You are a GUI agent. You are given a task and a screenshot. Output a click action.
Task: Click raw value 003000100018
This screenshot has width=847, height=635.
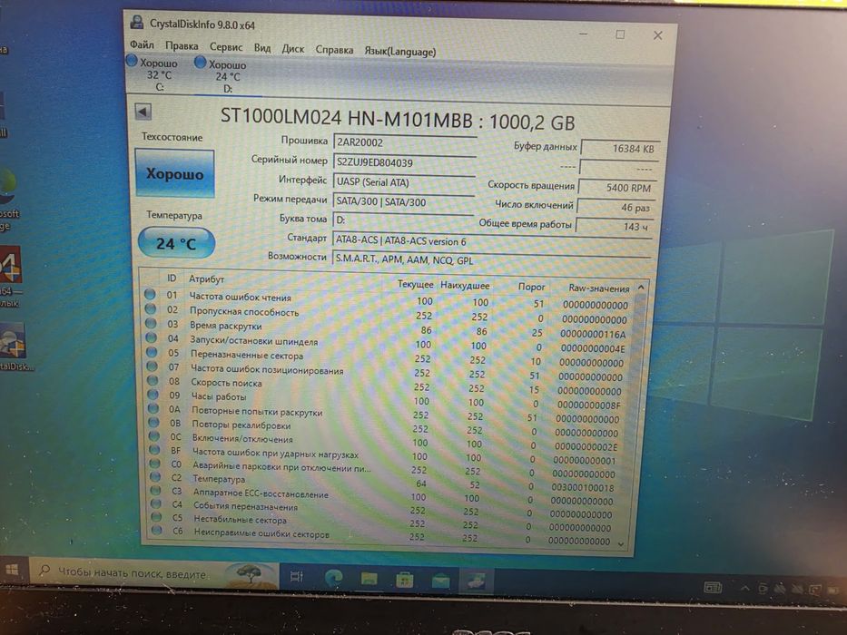click(582, 487)
